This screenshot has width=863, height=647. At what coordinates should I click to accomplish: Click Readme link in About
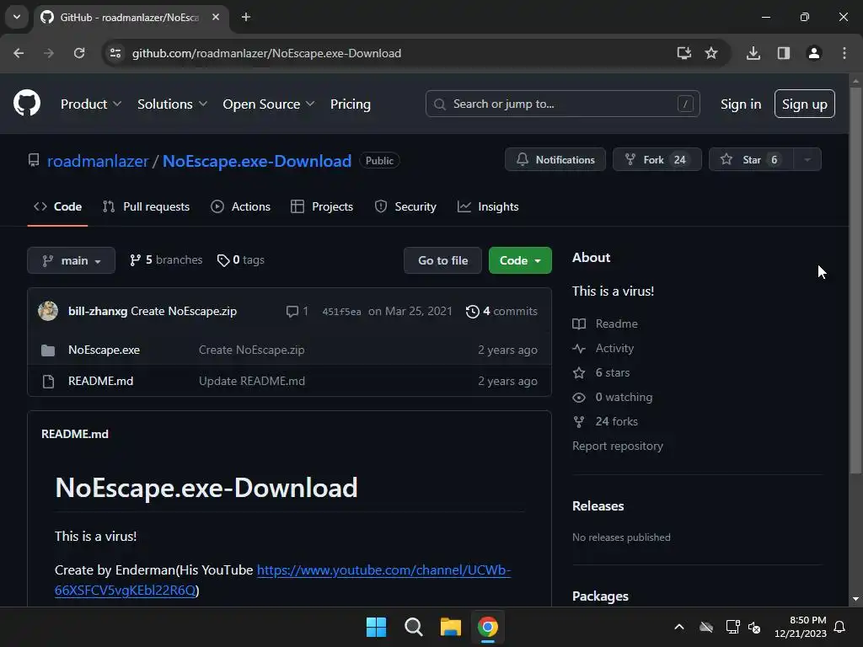pos(616,324)
